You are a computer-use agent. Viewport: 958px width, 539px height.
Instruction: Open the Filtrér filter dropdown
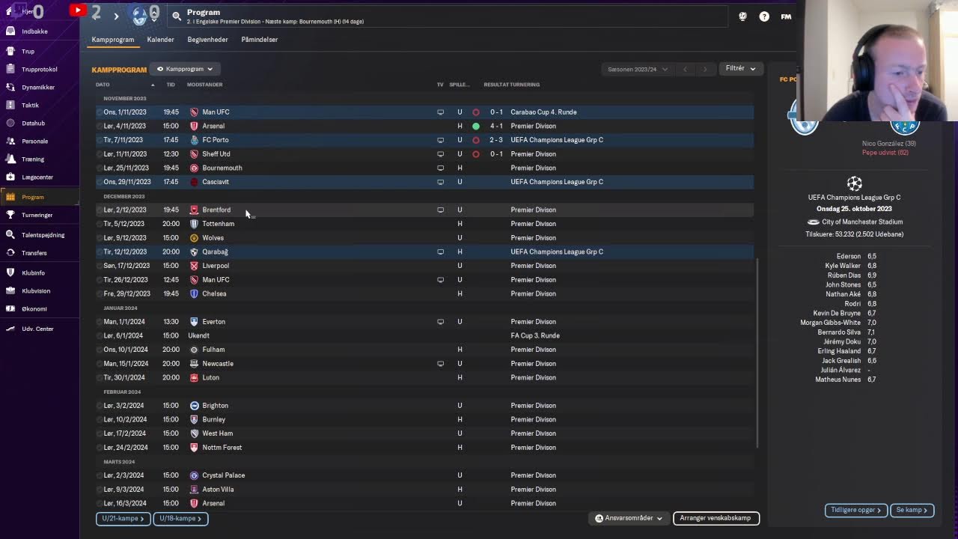(x=740, y=68)
